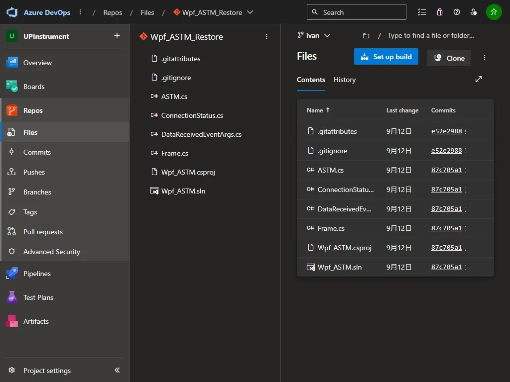Screen dimensions: 510x382
Task: Click the Repos icon in sidebar
Action: [x=12, y=110]
